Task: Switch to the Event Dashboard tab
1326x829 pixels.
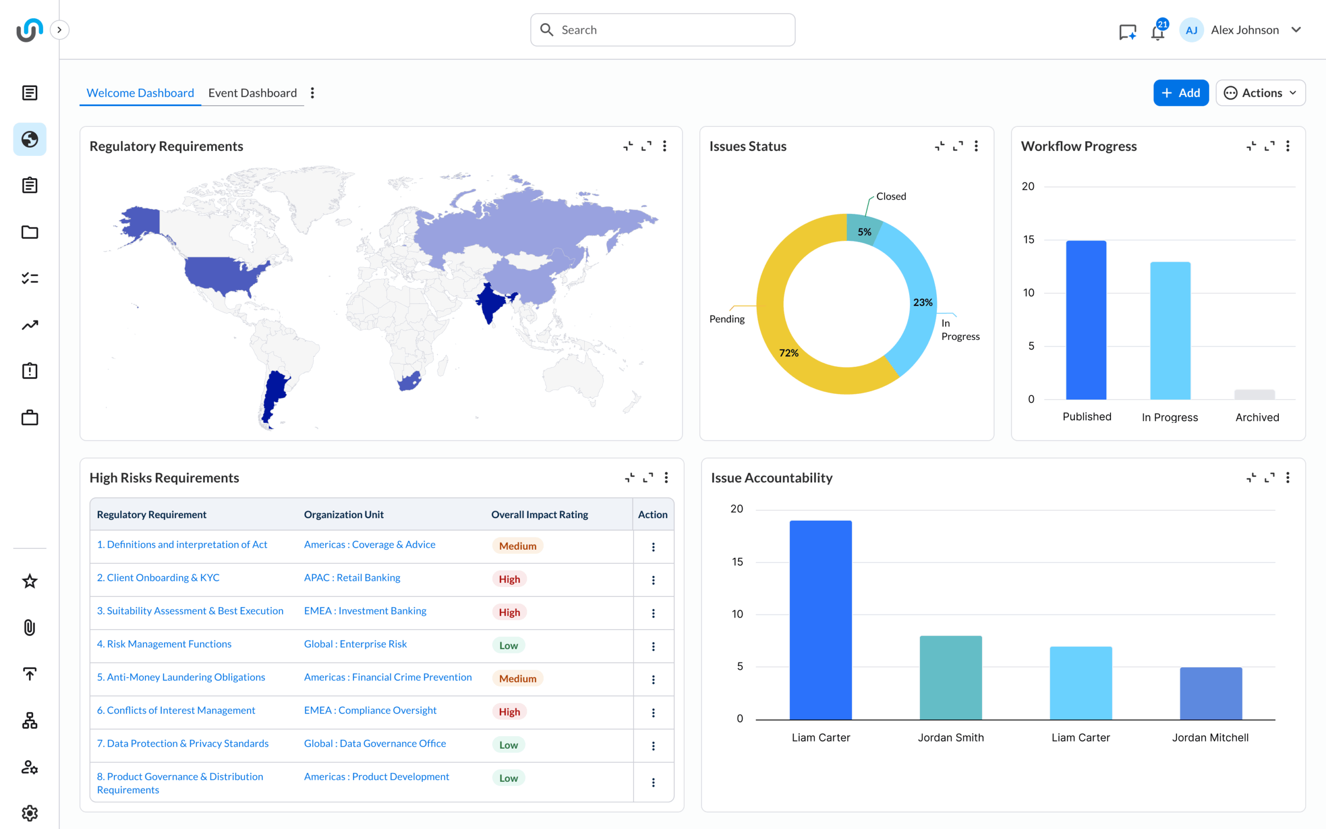Action: [252, 93]
